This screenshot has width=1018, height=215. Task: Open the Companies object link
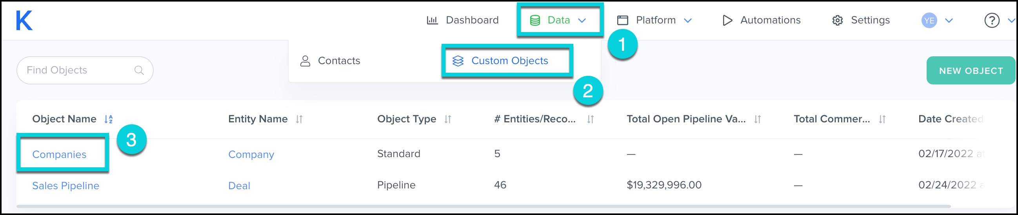click(x=59, y=154)
